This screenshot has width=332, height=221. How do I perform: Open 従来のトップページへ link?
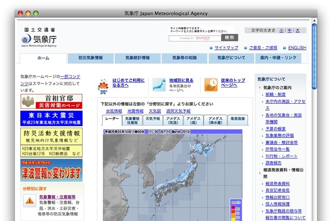pos(233,83)
